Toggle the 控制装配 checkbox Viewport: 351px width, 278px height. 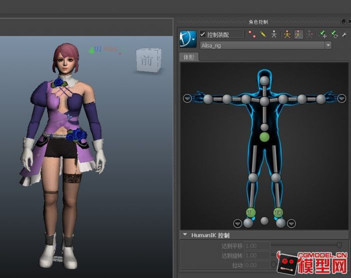point(203,34)
